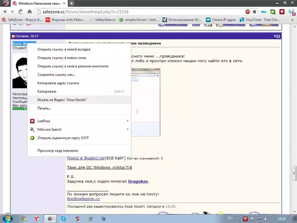Open Skype from the taskbar
The height and width of the screenshot is (223, 297).
click(63, 219)
